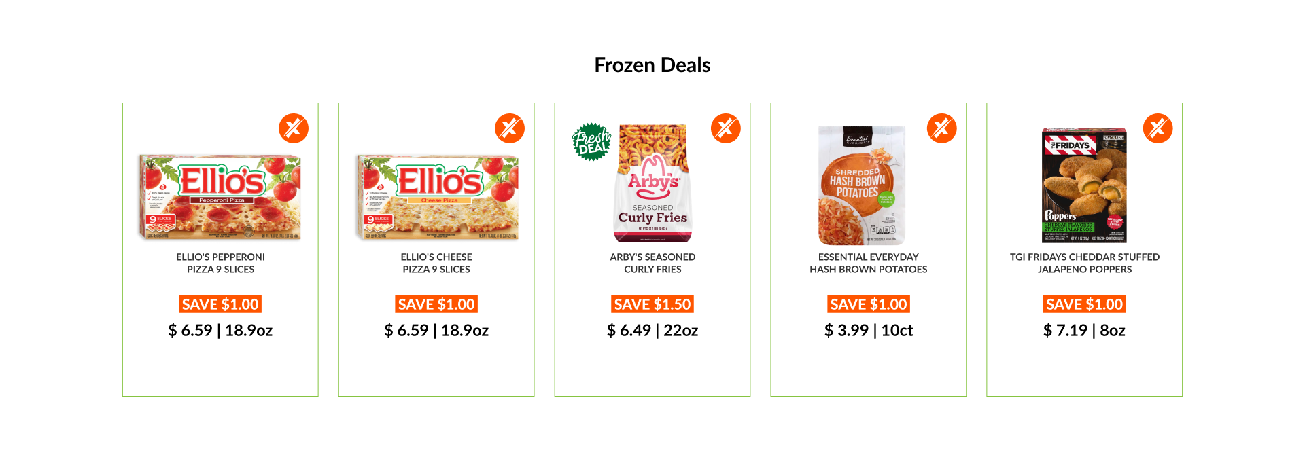Click Save $1.00 tag on Pepperoni Pizza

[x=220, y=304]
